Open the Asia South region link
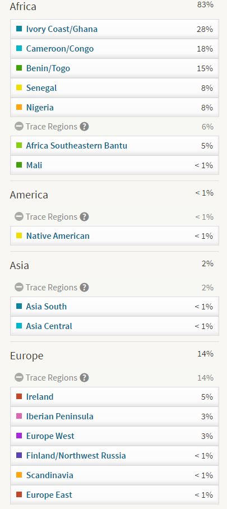Screen dimensions: 227x509 47,307
